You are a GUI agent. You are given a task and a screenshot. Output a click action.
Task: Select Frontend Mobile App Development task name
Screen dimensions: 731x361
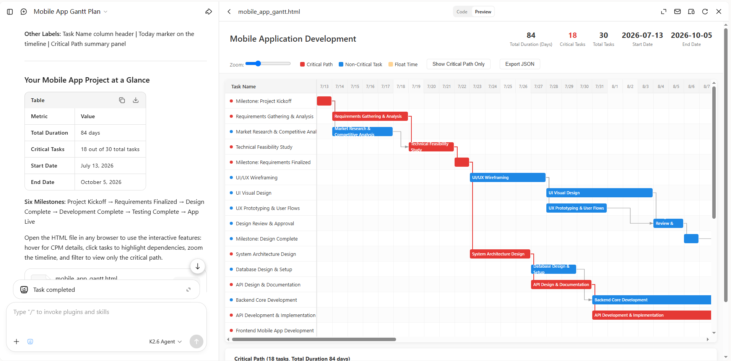click(x=275, y=330)
